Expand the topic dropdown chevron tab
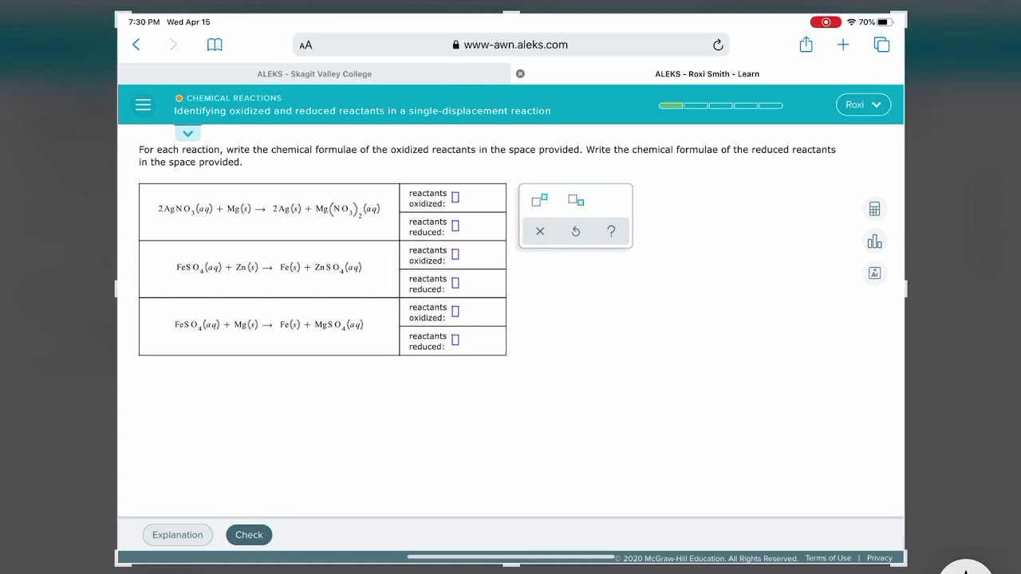The height and width of the screenshot is (574, 1021). (x=187, y=133)
